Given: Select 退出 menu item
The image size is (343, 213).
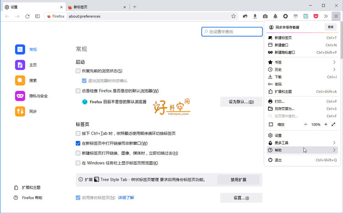Looking at the screenshot, I should tap(302, 160).
